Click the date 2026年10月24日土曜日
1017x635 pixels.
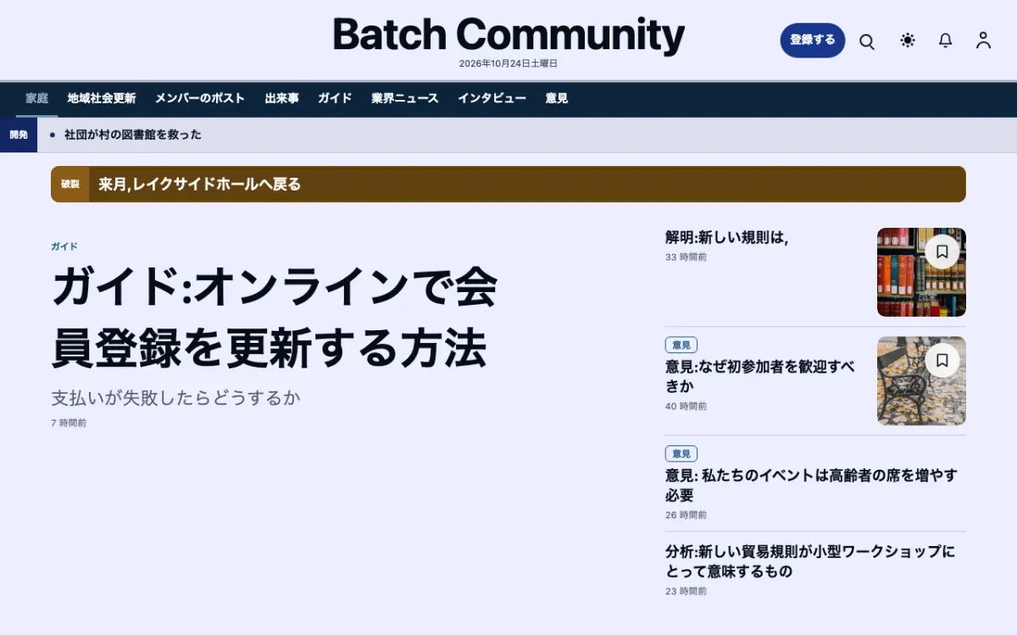pos(508,63)
